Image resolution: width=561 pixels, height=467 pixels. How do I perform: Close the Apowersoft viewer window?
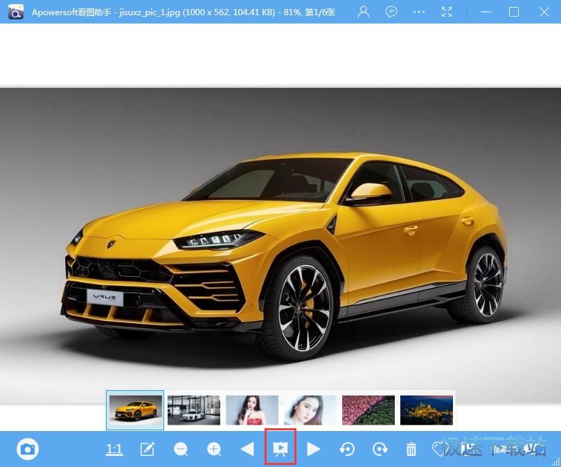tap(544, 12)
